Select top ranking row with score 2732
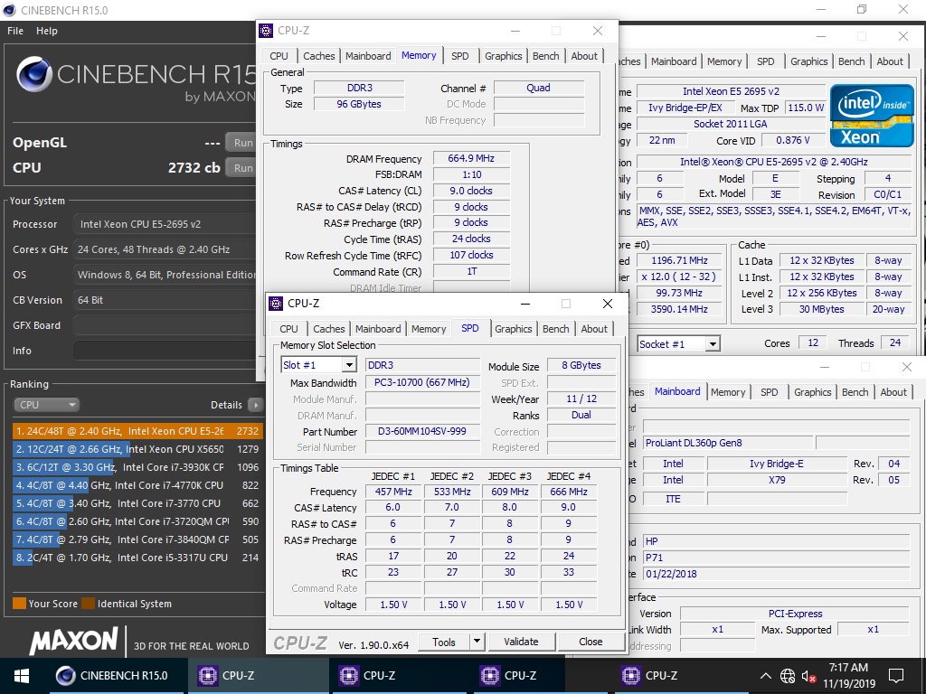This screenshot has height=694, width=926. (x=137, y=431)
